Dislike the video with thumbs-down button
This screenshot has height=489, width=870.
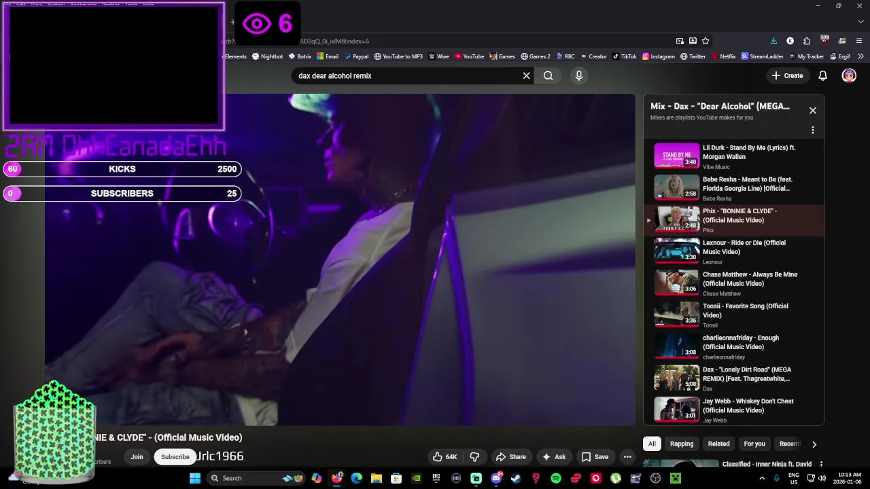(x=474, y=457)
